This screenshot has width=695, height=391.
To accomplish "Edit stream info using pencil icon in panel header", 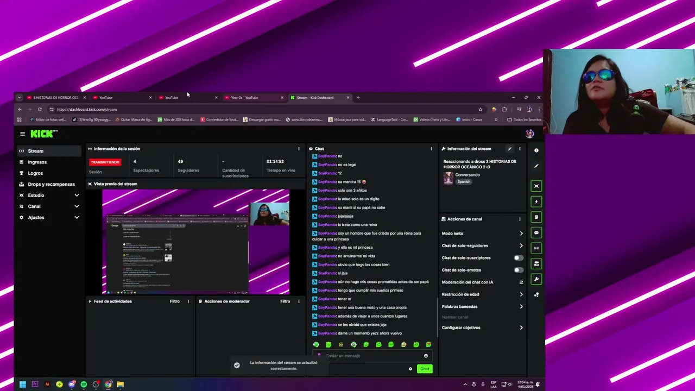I will pos(509,149).
